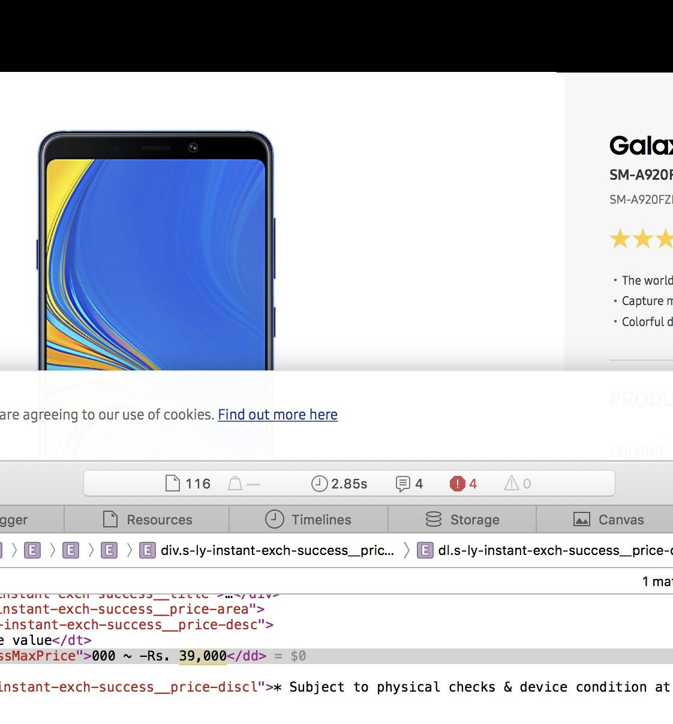
Task: Click the resource count document icon (116)
Action: pos(173,484)
